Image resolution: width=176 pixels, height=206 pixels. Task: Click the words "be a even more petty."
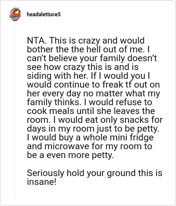tap(70, 155)
